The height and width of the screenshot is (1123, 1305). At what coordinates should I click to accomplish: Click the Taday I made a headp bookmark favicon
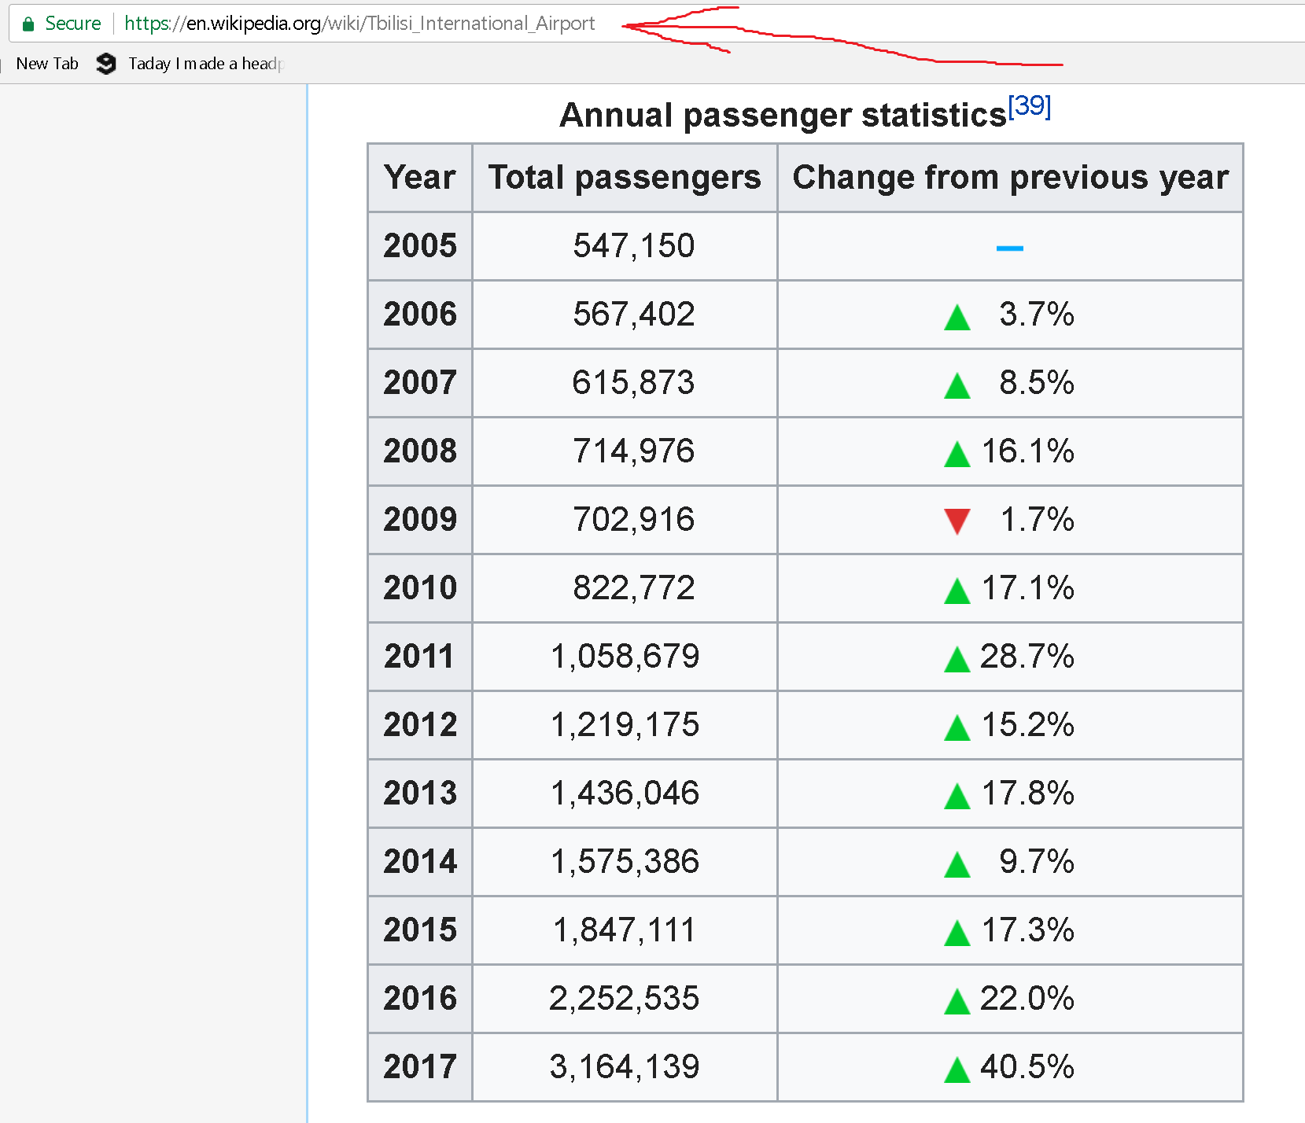point(106,64)
